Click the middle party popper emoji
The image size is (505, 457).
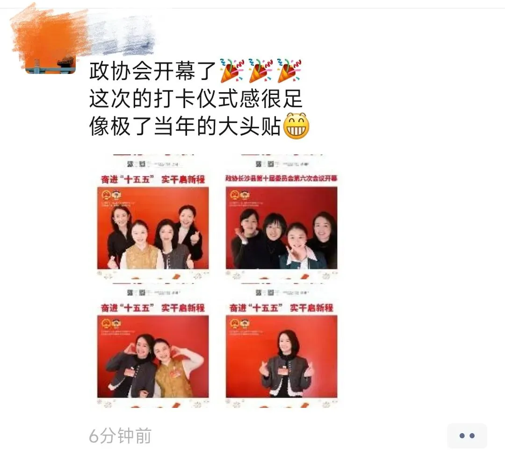[x=260, y=71]
